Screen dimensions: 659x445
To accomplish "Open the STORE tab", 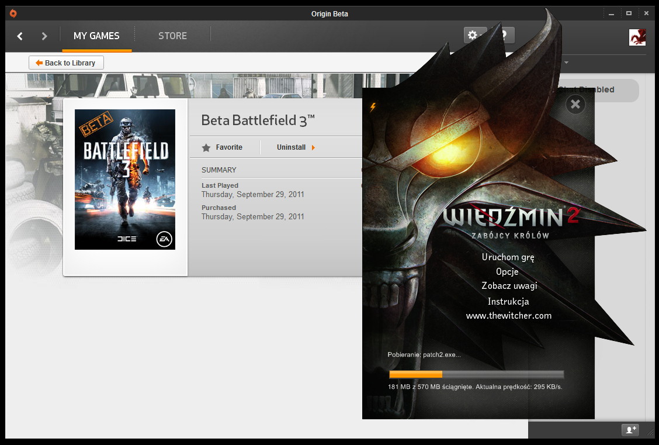I will pyautogui.click(x=172, y=36).
